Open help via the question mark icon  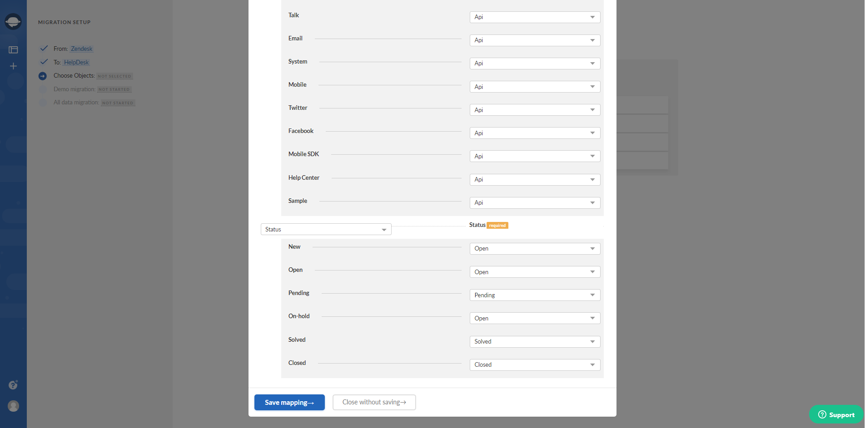13,385
